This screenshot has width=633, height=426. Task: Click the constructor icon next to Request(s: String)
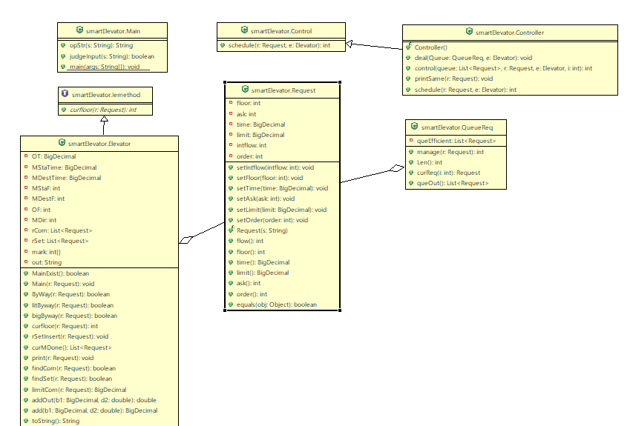231,230
